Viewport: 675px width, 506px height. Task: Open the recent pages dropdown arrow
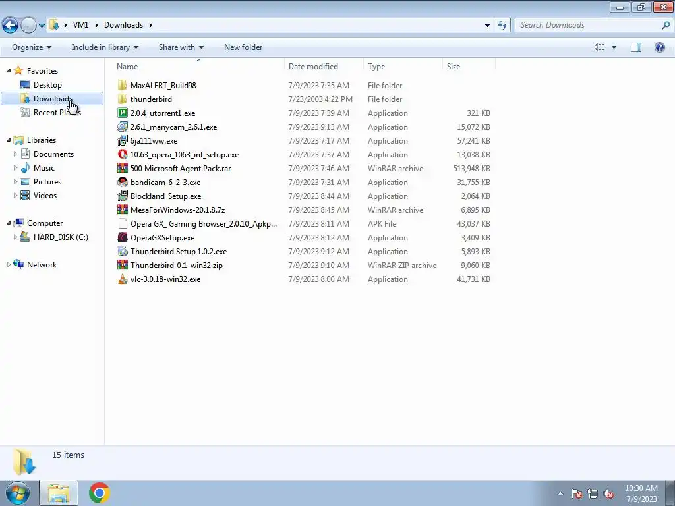(42, 26)
